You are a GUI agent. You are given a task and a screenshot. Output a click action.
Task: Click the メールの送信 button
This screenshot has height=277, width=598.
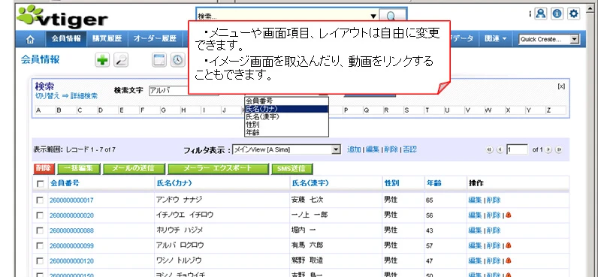coord(134,168)
